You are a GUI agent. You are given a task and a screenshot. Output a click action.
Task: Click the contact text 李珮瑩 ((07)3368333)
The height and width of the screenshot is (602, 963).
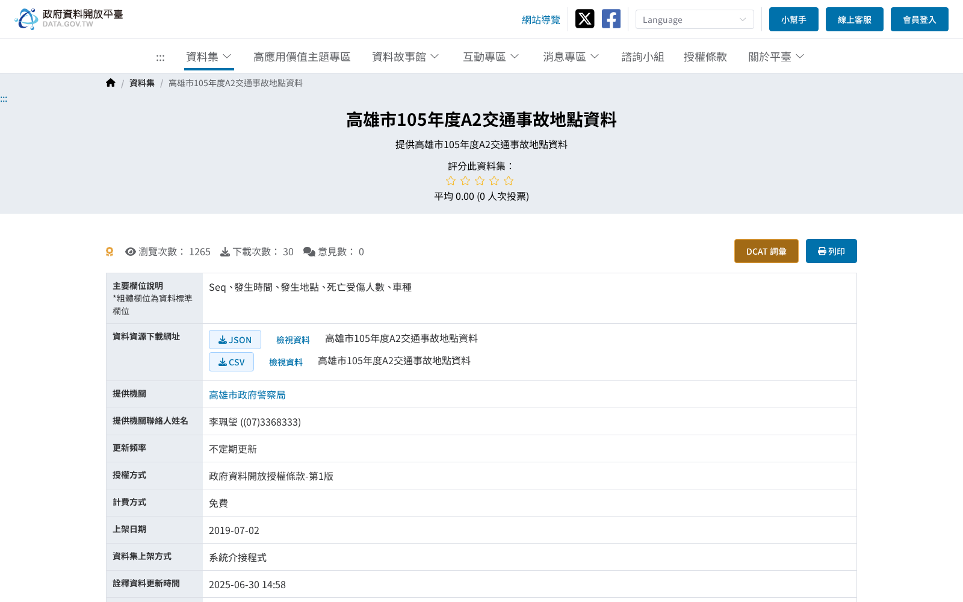point(255,422)
